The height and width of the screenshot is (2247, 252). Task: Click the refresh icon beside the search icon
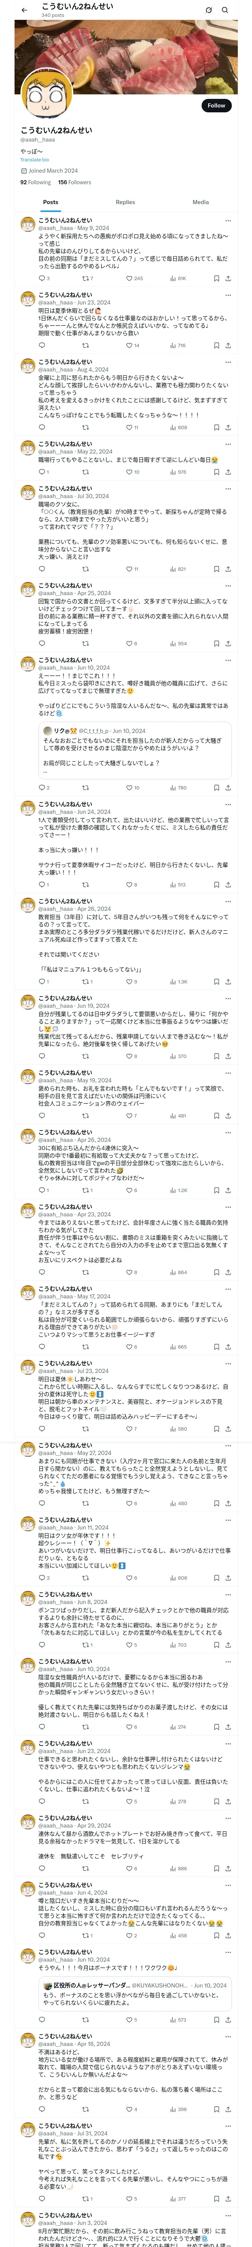(209, 10)
